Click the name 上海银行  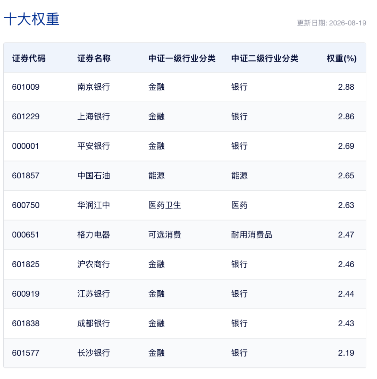point(94,117)
